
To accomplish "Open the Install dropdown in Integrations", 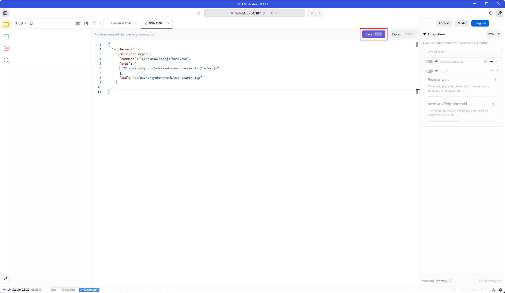I will click(493, 34).
